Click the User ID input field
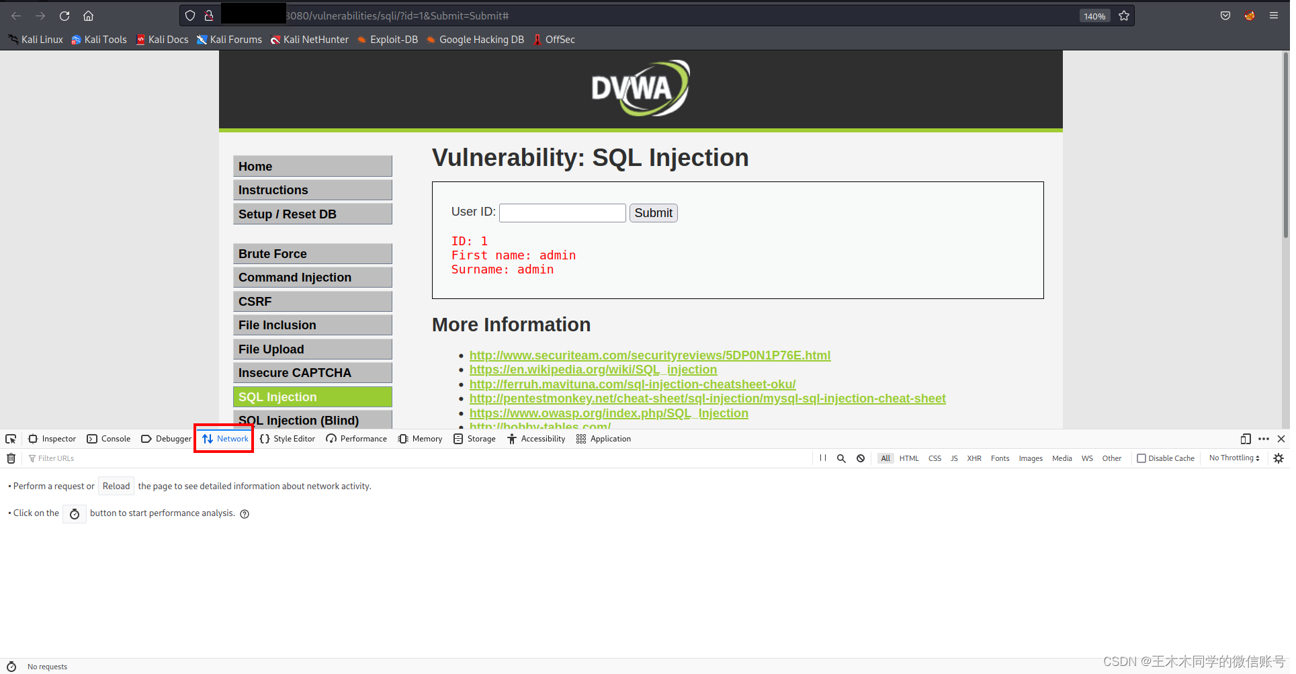The image size is (1296, 674). (x=563, y=213)
